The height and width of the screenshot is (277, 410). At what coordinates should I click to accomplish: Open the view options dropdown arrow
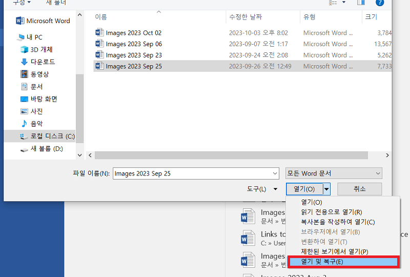point(344,2)
